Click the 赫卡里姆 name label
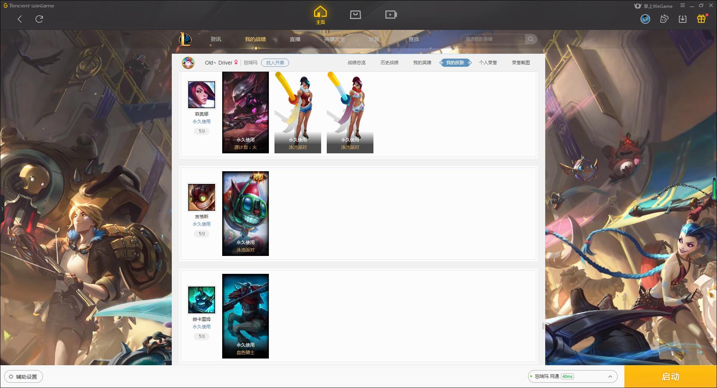 click(202, 319)
